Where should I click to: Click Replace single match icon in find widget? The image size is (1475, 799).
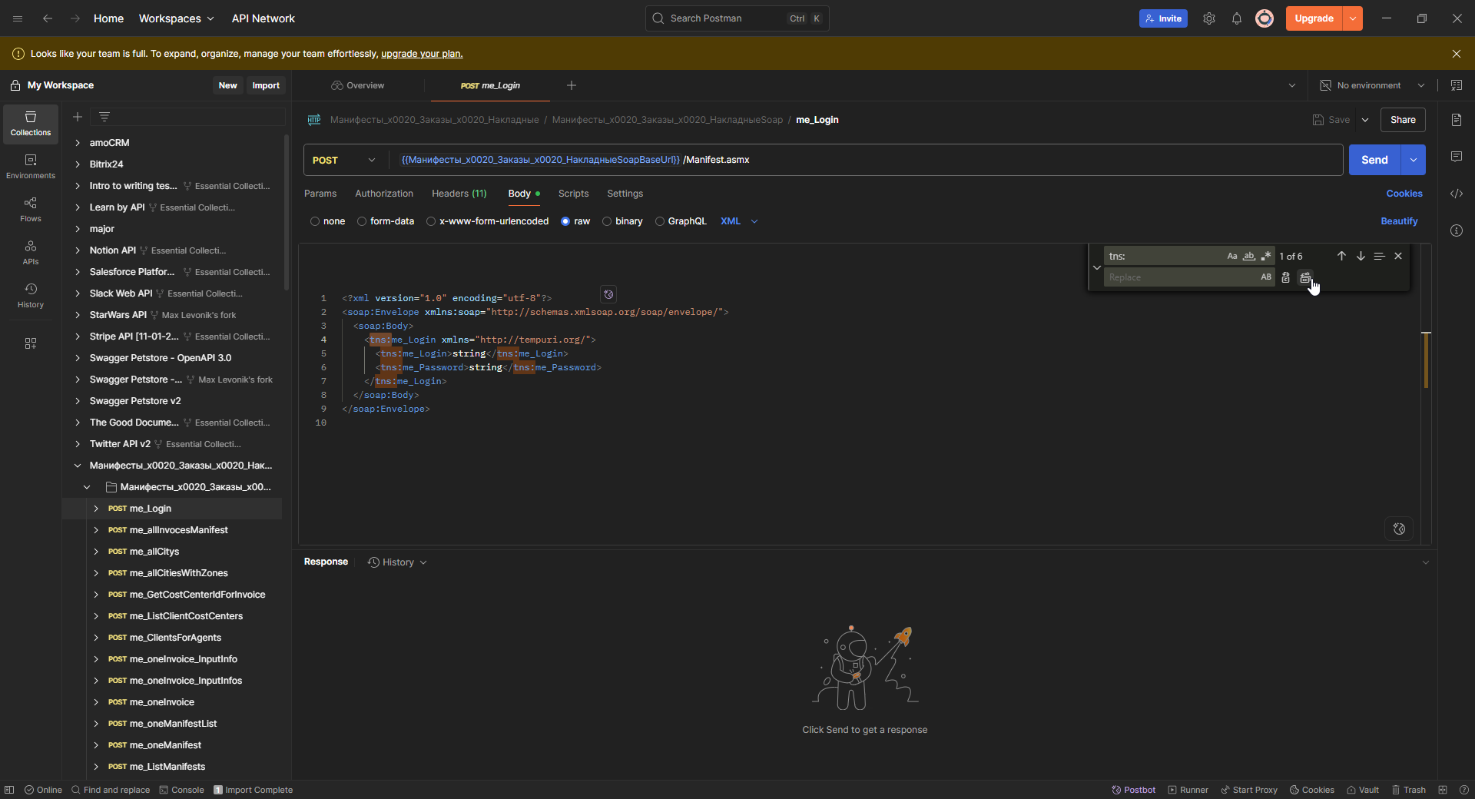1285,277
